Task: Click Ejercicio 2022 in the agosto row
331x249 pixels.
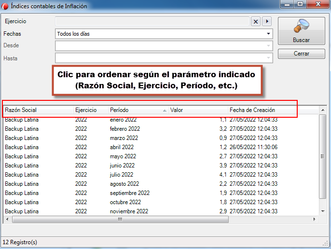Action: point(81,184)
